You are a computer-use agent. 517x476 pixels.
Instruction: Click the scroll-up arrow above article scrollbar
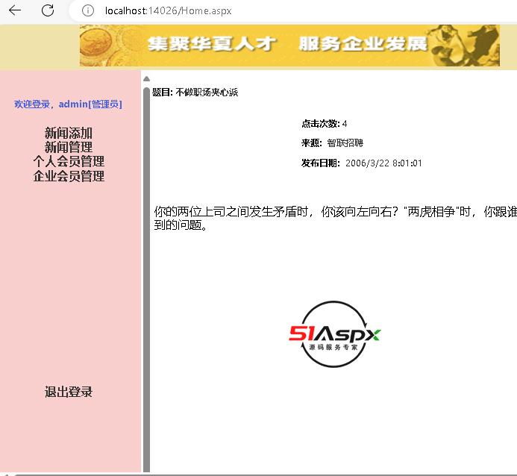click(146, 79)
